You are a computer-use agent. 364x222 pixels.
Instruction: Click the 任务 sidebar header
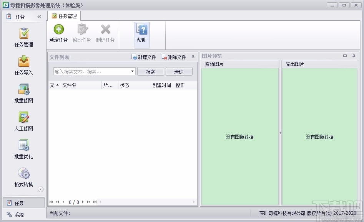click(20, 16)
